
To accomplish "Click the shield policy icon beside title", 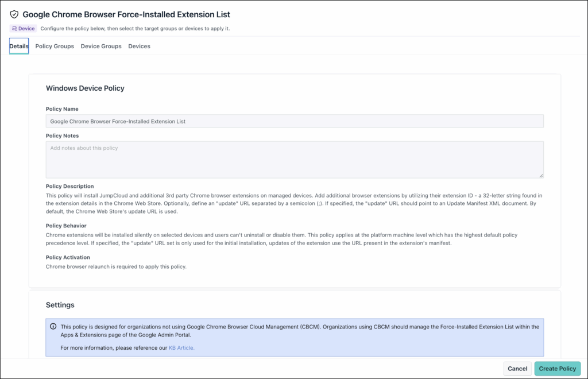I will coord(14,14).
